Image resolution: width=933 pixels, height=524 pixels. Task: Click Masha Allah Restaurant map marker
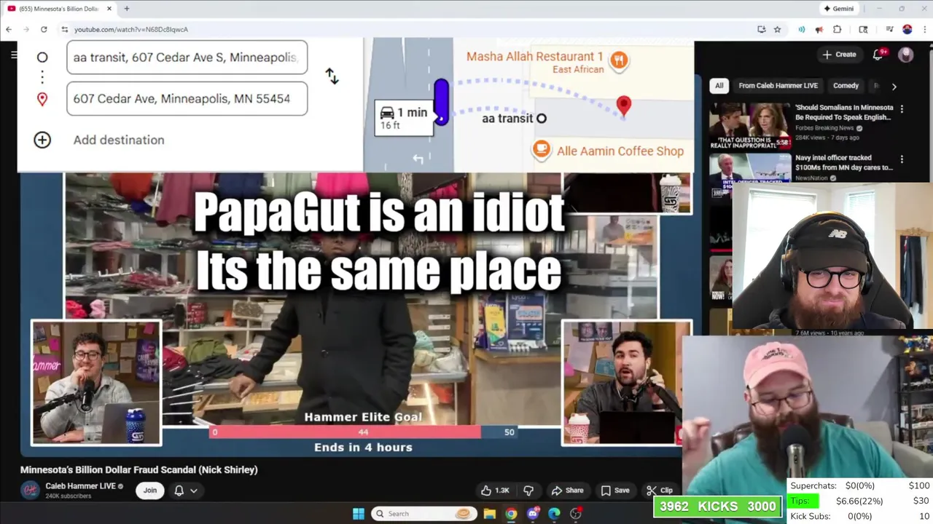(619, 61)
